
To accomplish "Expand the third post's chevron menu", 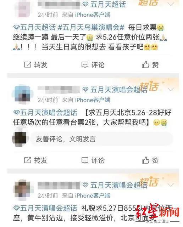I will [171, 185].
